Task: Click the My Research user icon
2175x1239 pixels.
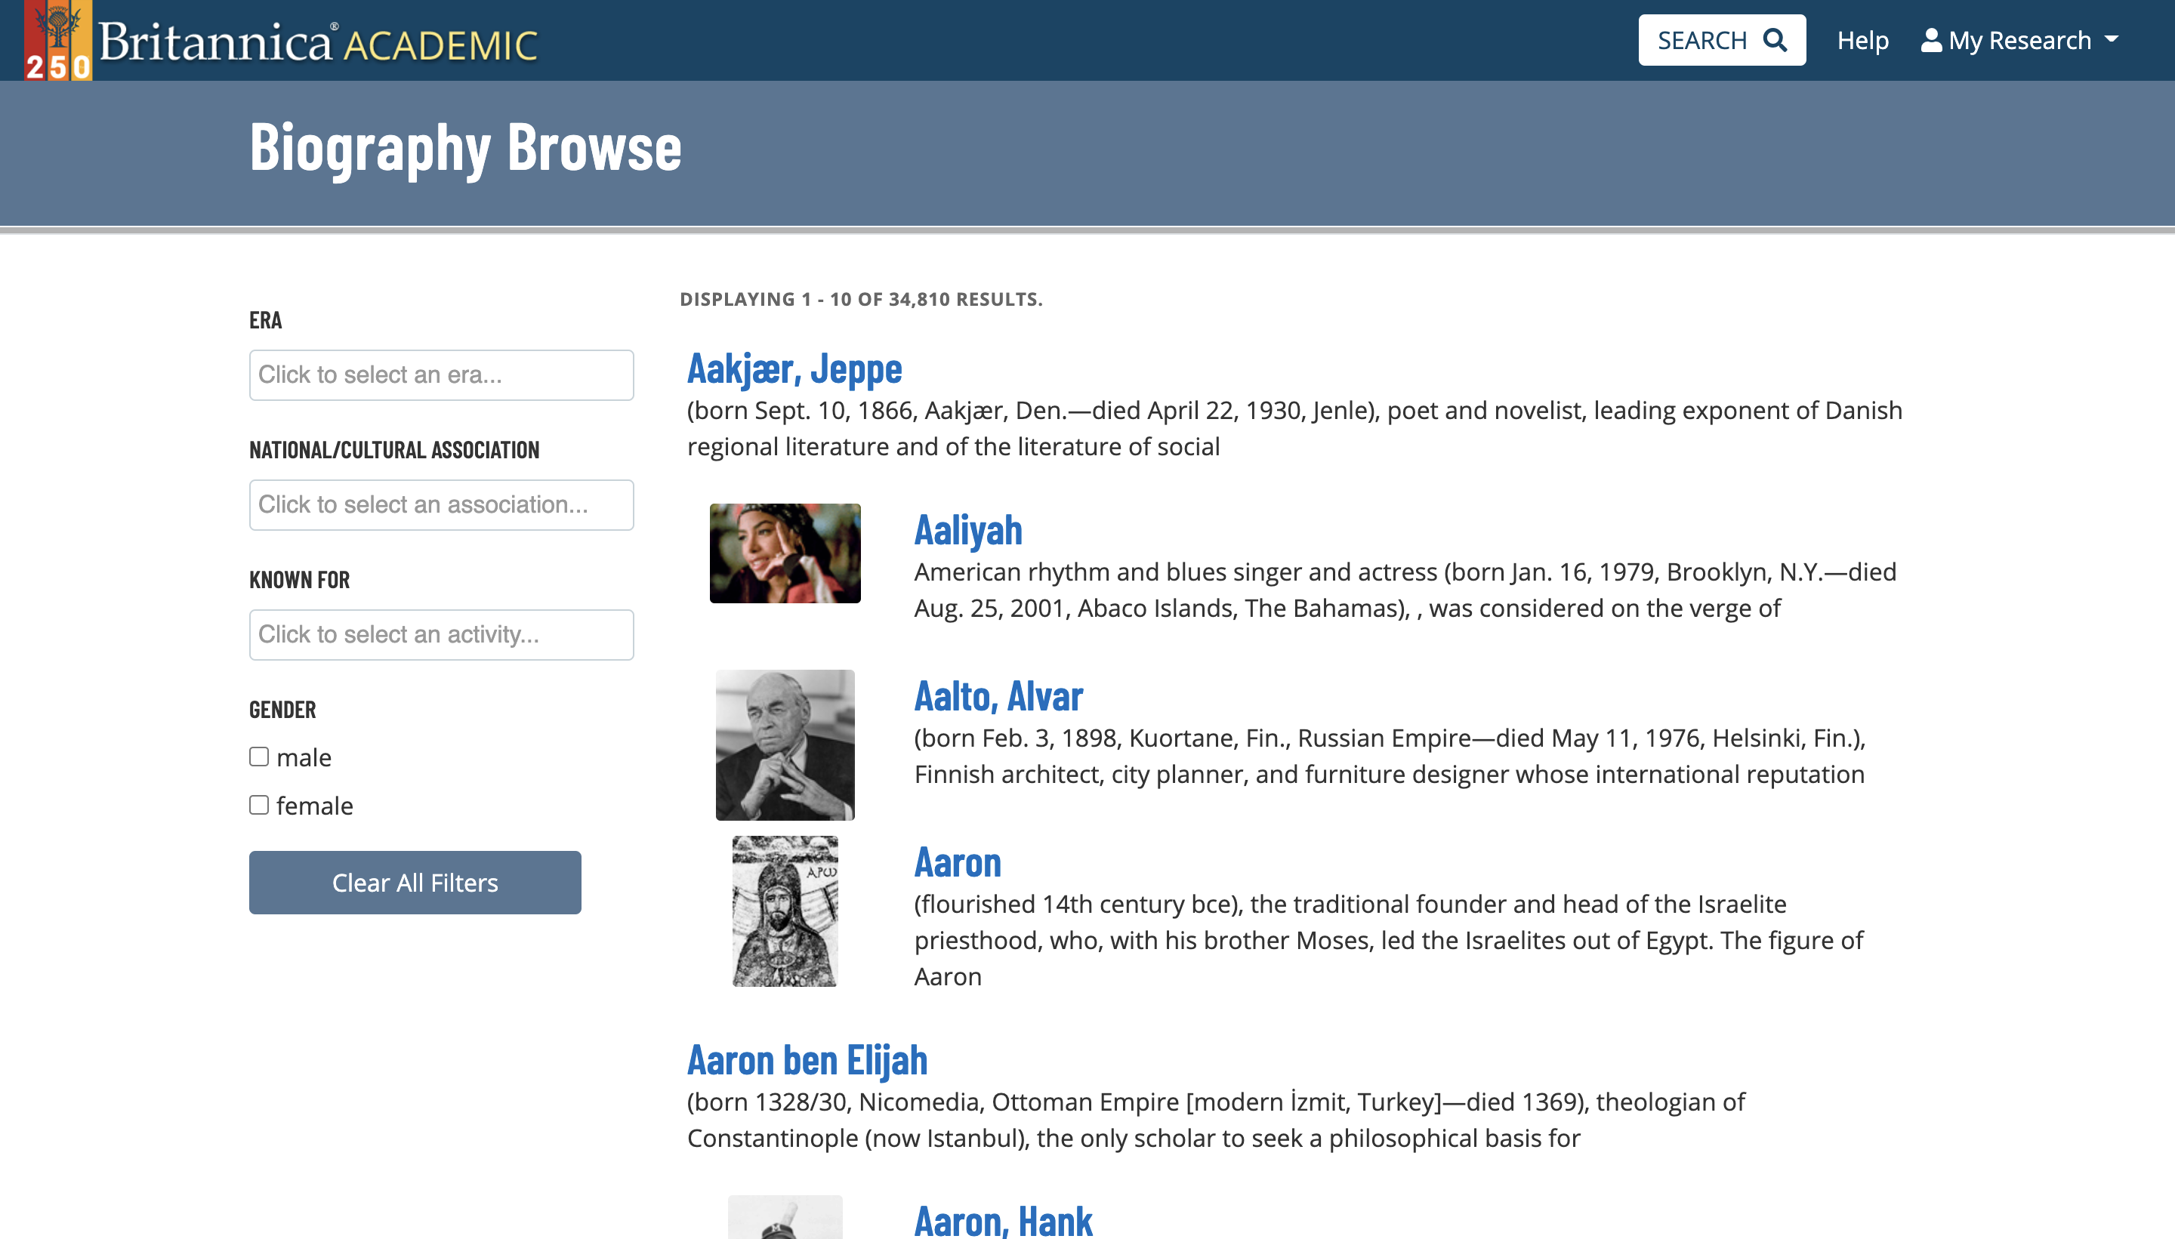Action: point(1931,40)
